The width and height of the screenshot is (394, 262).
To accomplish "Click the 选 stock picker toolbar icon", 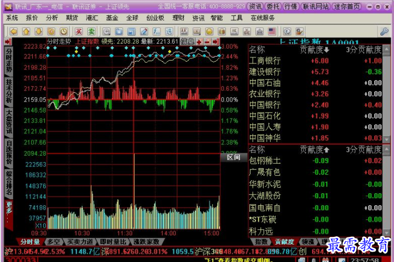I will [169, 32].
